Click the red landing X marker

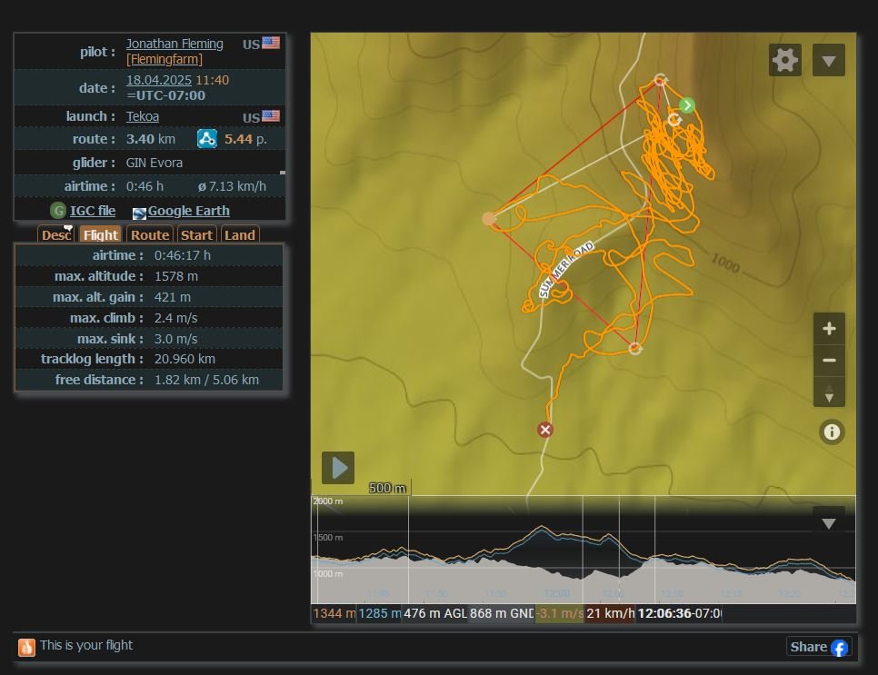click(544, 430)
